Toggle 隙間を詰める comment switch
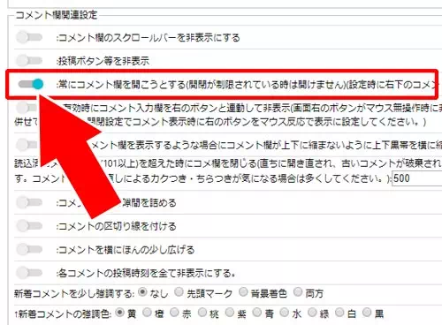The width and height of the screenshot is (442, 325). [29, 202]
